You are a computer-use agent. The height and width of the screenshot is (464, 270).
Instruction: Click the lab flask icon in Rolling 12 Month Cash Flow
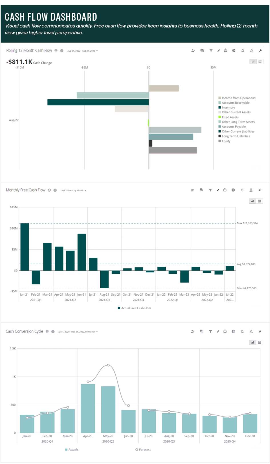[x=252, y=51]
